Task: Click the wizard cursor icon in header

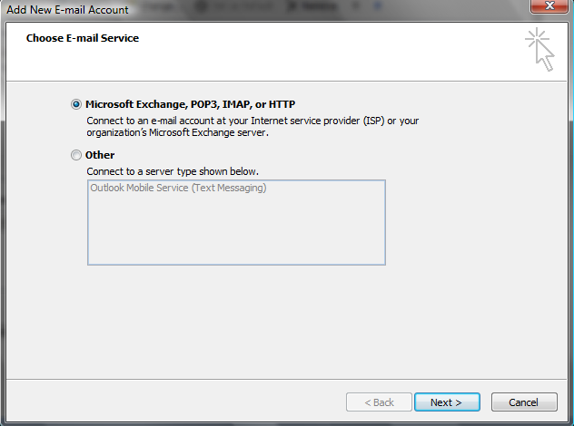Action: click(x=539, y=49)
